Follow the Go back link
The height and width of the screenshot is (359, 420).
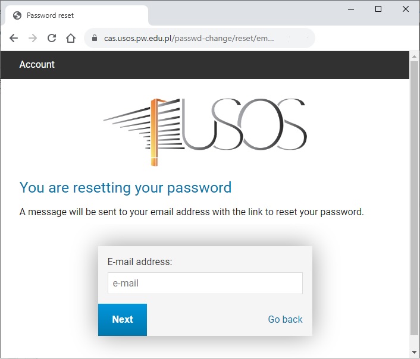point(286,319)
